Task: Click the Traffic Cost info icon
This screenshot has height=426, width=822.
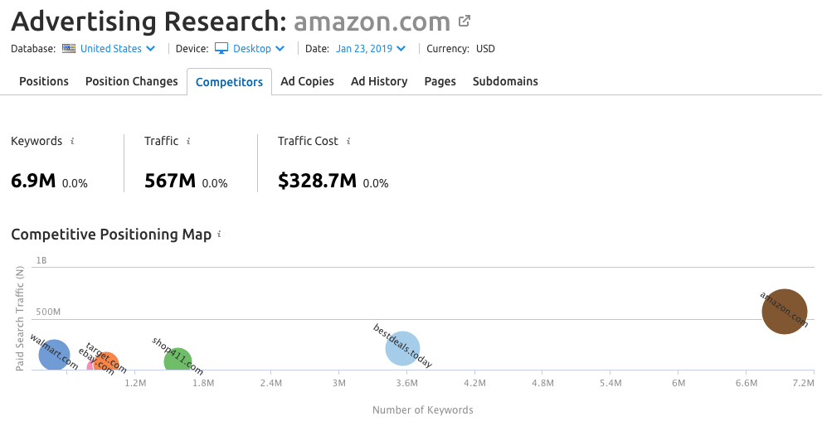Action: coord(348,141)
